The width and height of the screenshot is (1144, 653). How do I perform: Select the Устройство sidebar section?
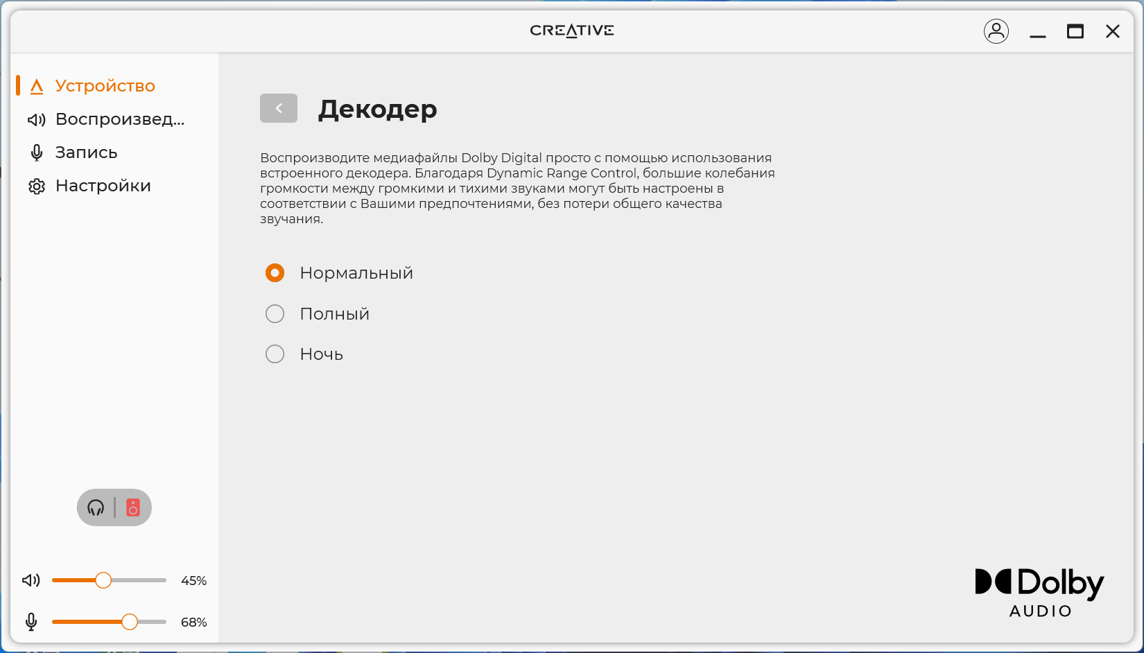click(105, 86)
